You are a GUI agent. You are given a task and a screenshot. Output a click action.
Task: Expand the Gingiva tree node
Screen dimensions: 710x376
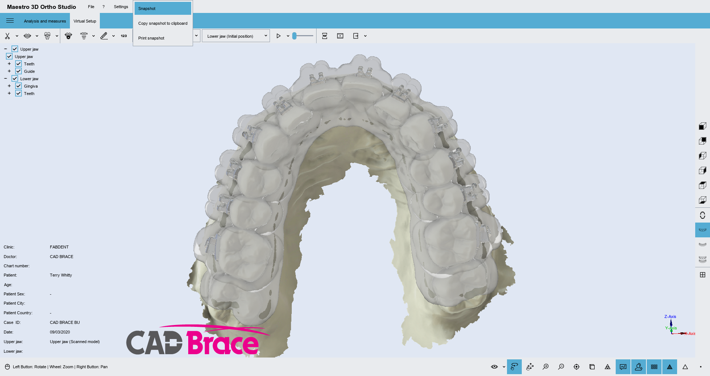[9, 86]
